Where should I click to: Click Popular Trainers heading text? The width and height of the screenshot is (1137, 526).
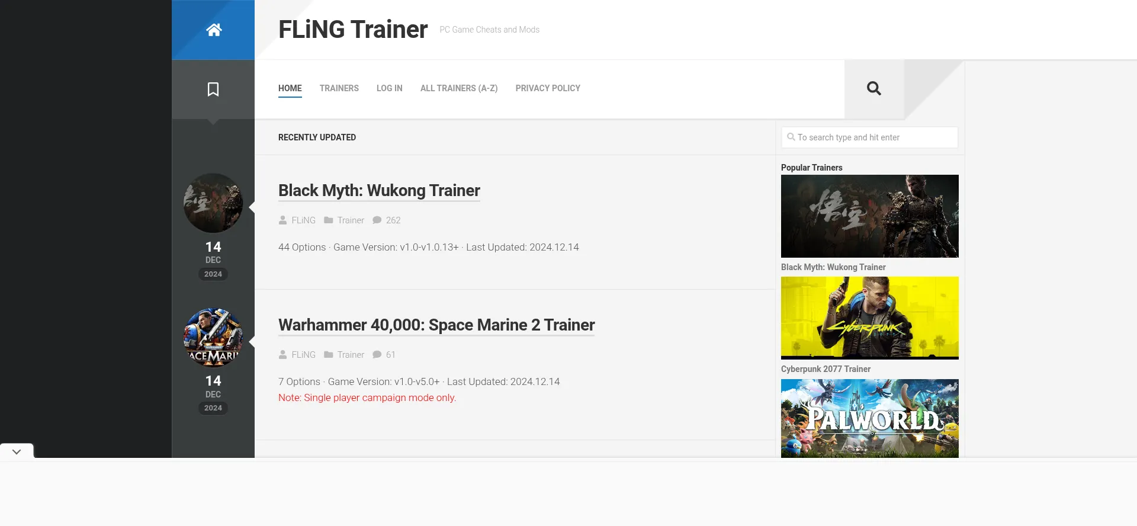[811, 168]
